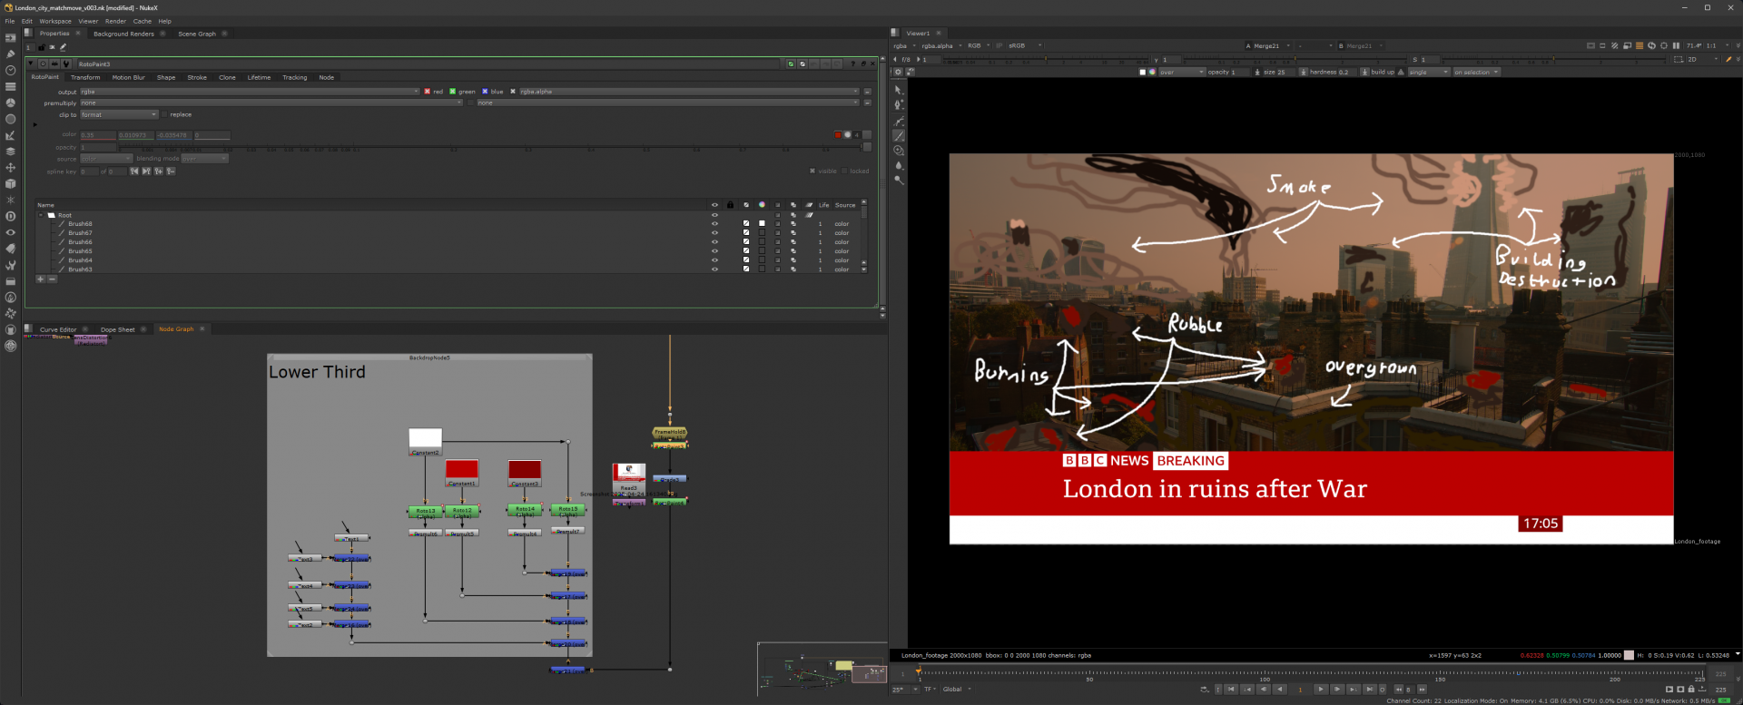Pick the Dodge tool at toolbar bottom
The image size is (1743, 705).
pyautogui.click(x=899, y=180)
